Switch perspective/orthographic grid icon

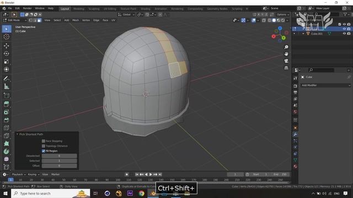[286, 68]
